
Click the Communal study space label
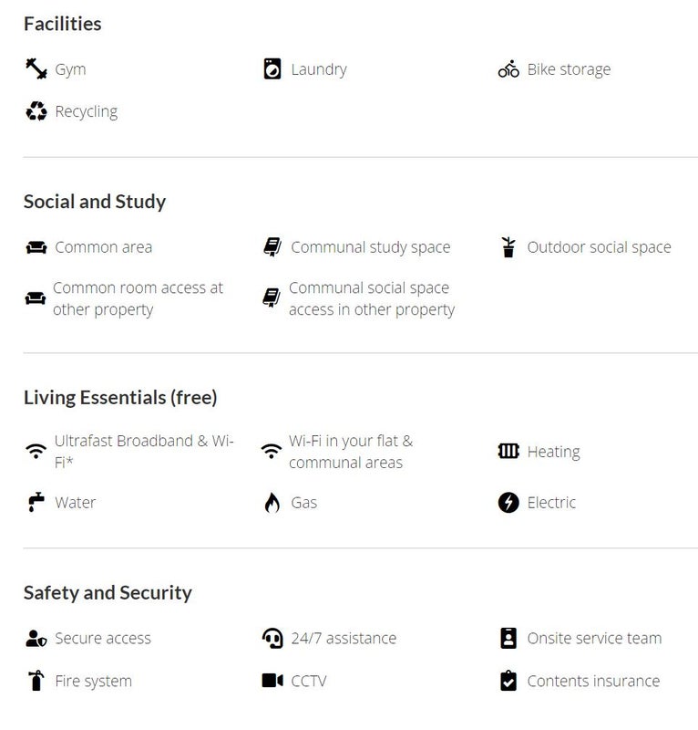click(x=370, y=247)
